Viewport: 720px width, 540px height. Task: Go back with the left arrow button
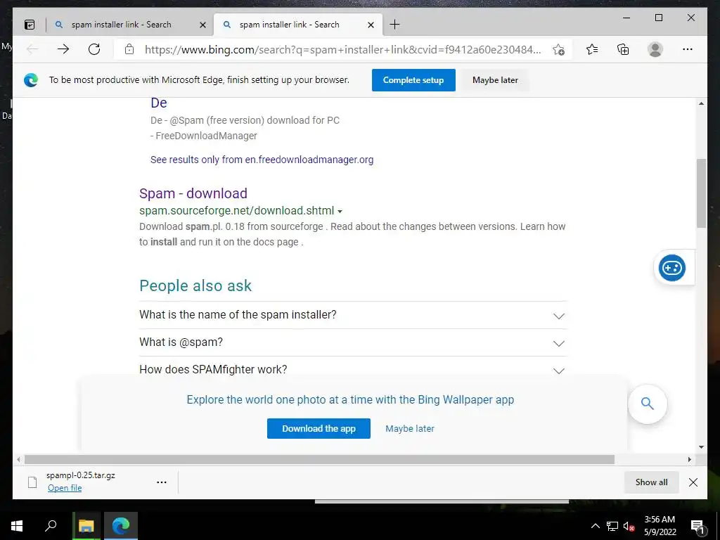point(32,49)
